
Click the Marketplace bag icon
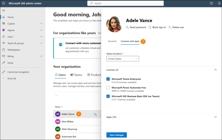point(4,50)
